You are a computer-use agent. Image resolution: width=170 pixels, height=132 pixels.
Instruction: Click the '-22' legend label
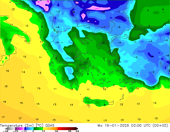(16, 131)
